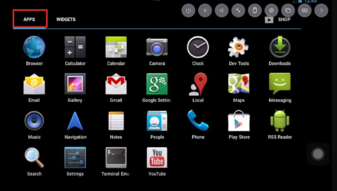Launch the Gallery app
The height and width of the screenshot is (191, 337).
coord(75,84)
